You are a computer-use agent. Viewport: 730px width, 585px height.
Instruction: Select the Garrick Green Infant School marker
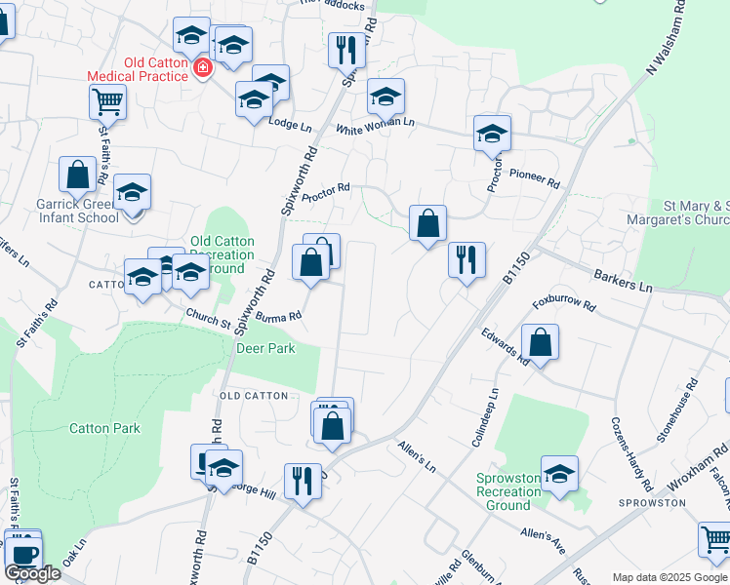click(132, 193)
